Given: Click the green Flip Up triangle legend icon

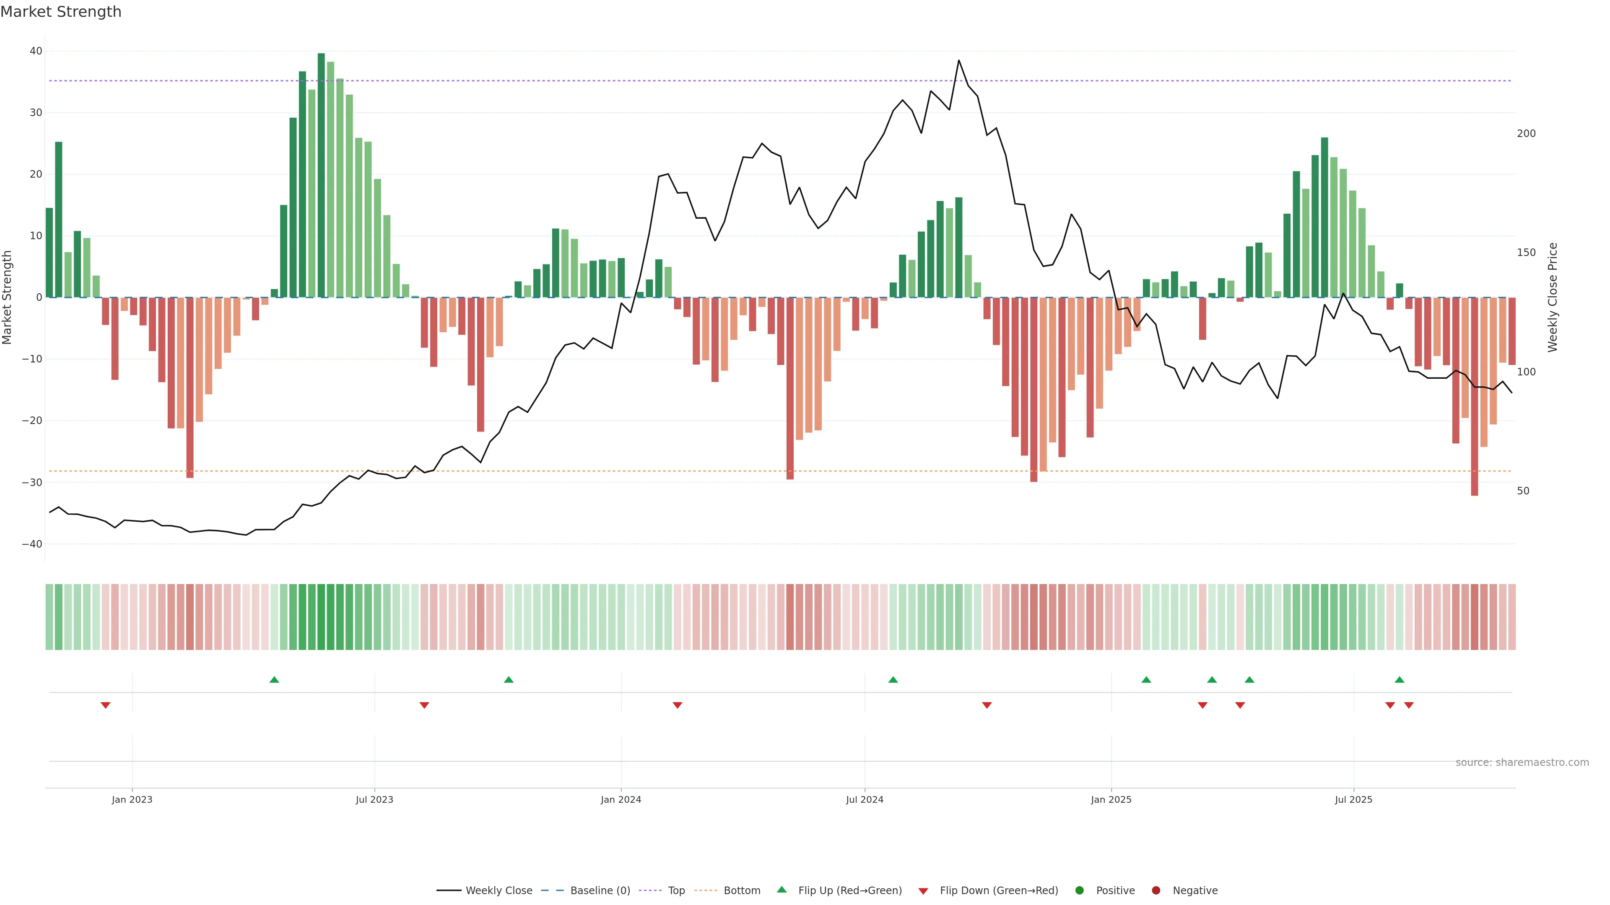Looking at the screenshot, I should click(781, 890).
